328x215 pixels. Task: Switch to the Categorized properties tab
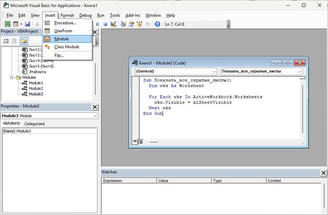[x=35, y=124]
